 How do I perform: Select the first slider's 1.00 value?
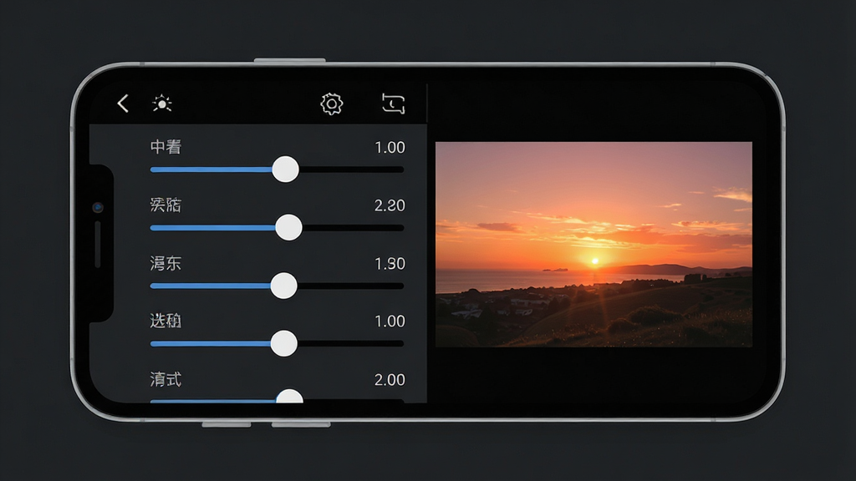pyautogui.click(x=390, y=147)
